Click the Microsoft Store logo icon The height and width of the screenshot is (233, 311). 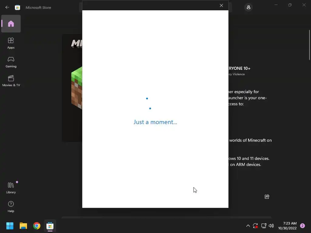point(17,7)
